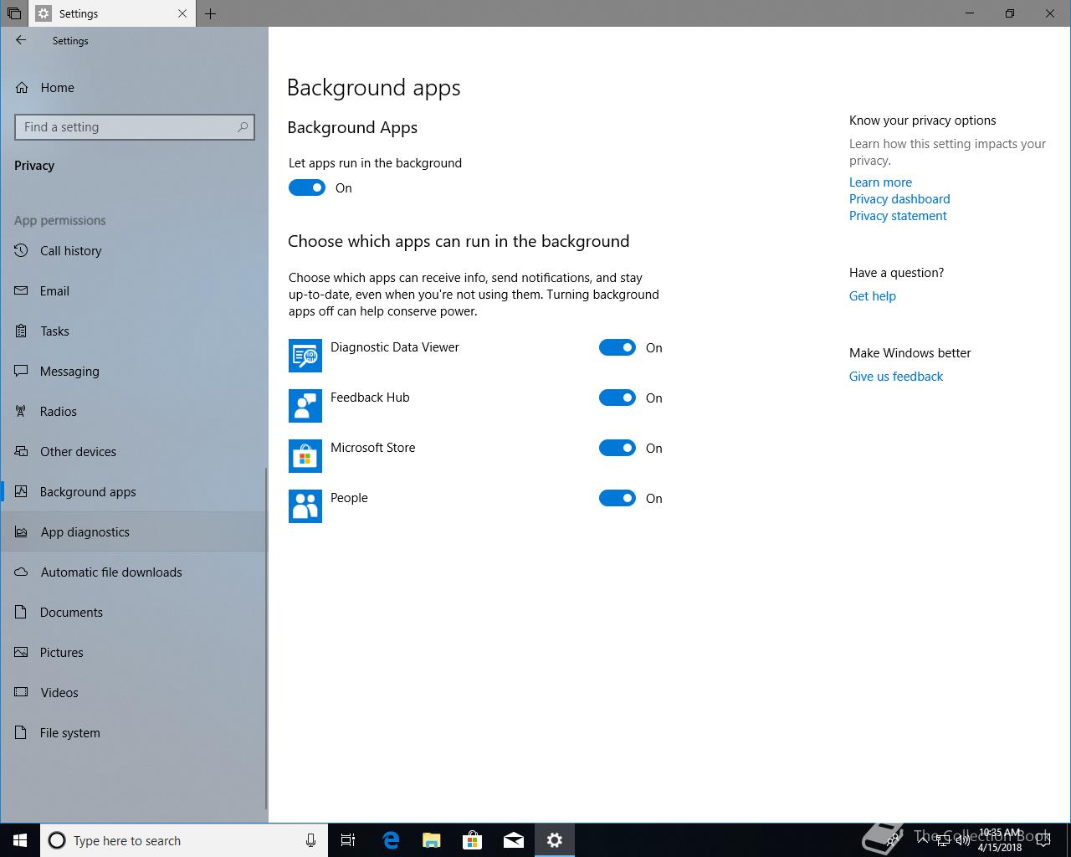
Task: Click the search magnifier in Find a setting
Action: click(243, 127)
